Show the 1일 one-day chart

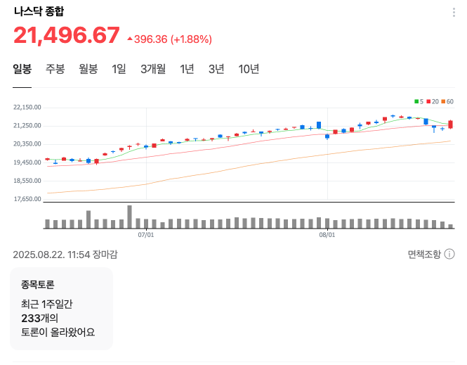coord(119,69)
